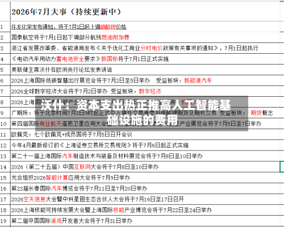Click row header 7
Screen dimensions: 284x227
[5, 91]
